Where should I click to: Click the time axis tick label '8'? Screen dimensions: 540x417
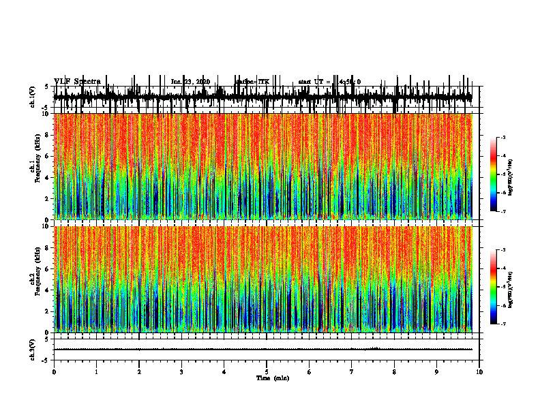tap(394, 372)
